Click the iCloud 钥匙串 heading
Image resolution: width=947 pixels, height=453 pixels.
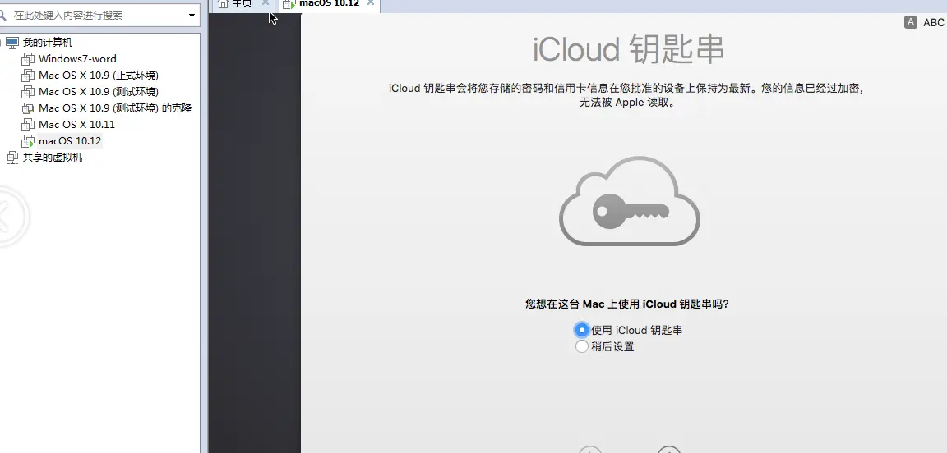click(x=628, y=49)
